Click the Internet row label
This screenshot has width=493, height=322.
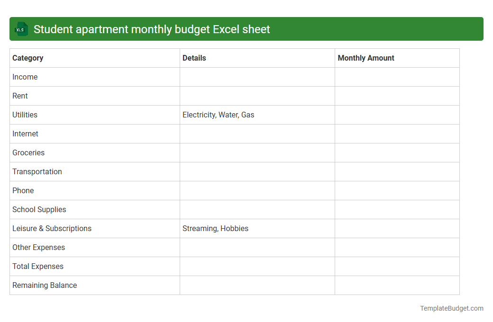click(x=25, y=134)
